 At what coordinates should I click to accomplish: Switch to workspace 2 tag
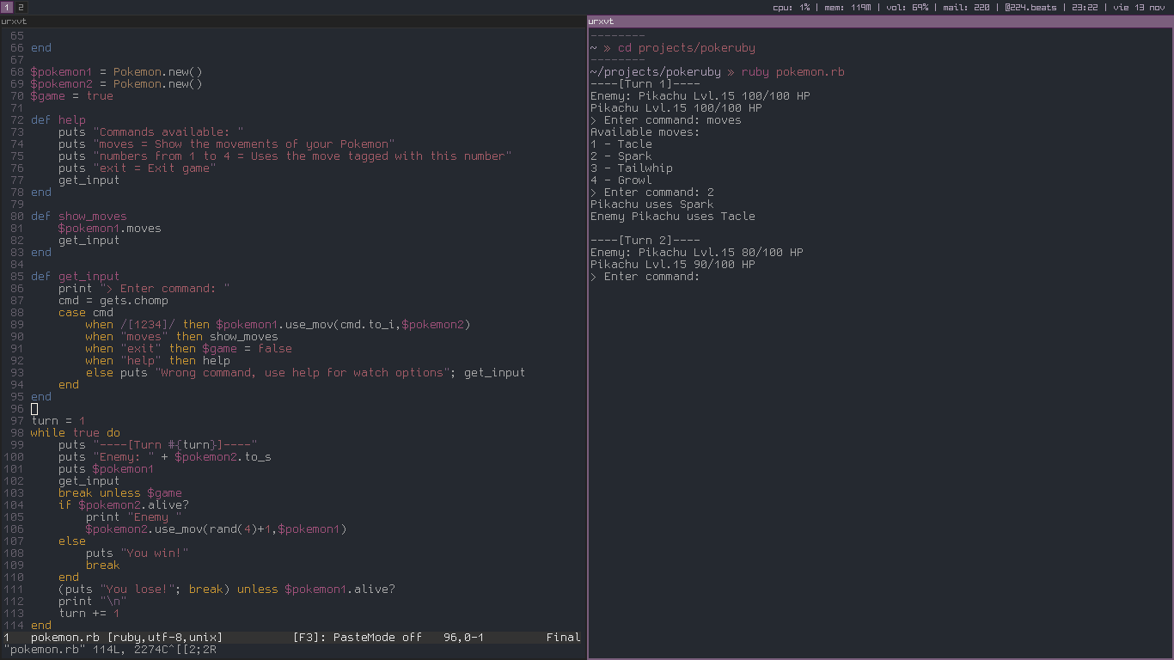[21, 7]
